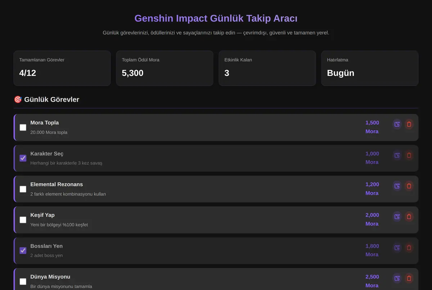Delete the Dünya Misyonu task
432x290 pixels.
pos(409,278)
